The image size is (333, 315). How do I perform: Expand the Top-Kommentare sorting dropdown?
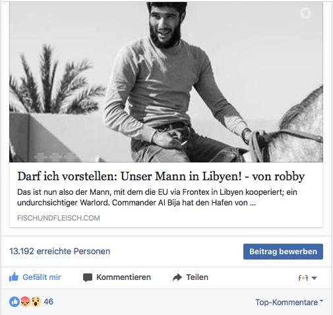coord(289,302)
